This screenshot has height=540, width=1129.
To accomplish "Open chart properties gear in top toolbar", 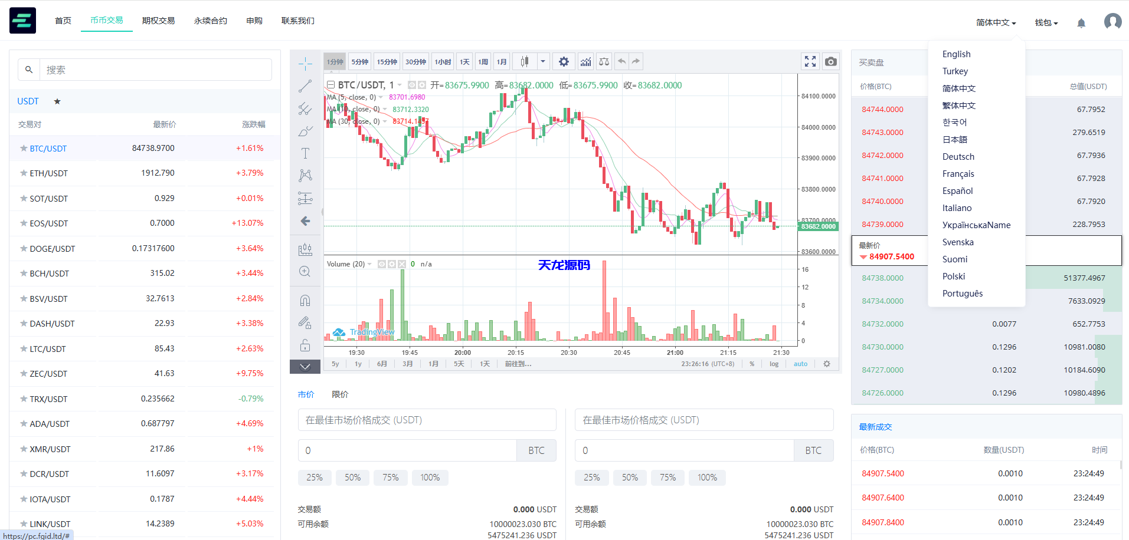I will tap(564, 61).
